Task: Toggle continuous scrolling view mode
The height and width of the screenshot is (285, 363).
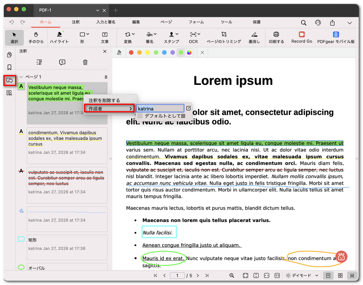Action: click(352, 276)
